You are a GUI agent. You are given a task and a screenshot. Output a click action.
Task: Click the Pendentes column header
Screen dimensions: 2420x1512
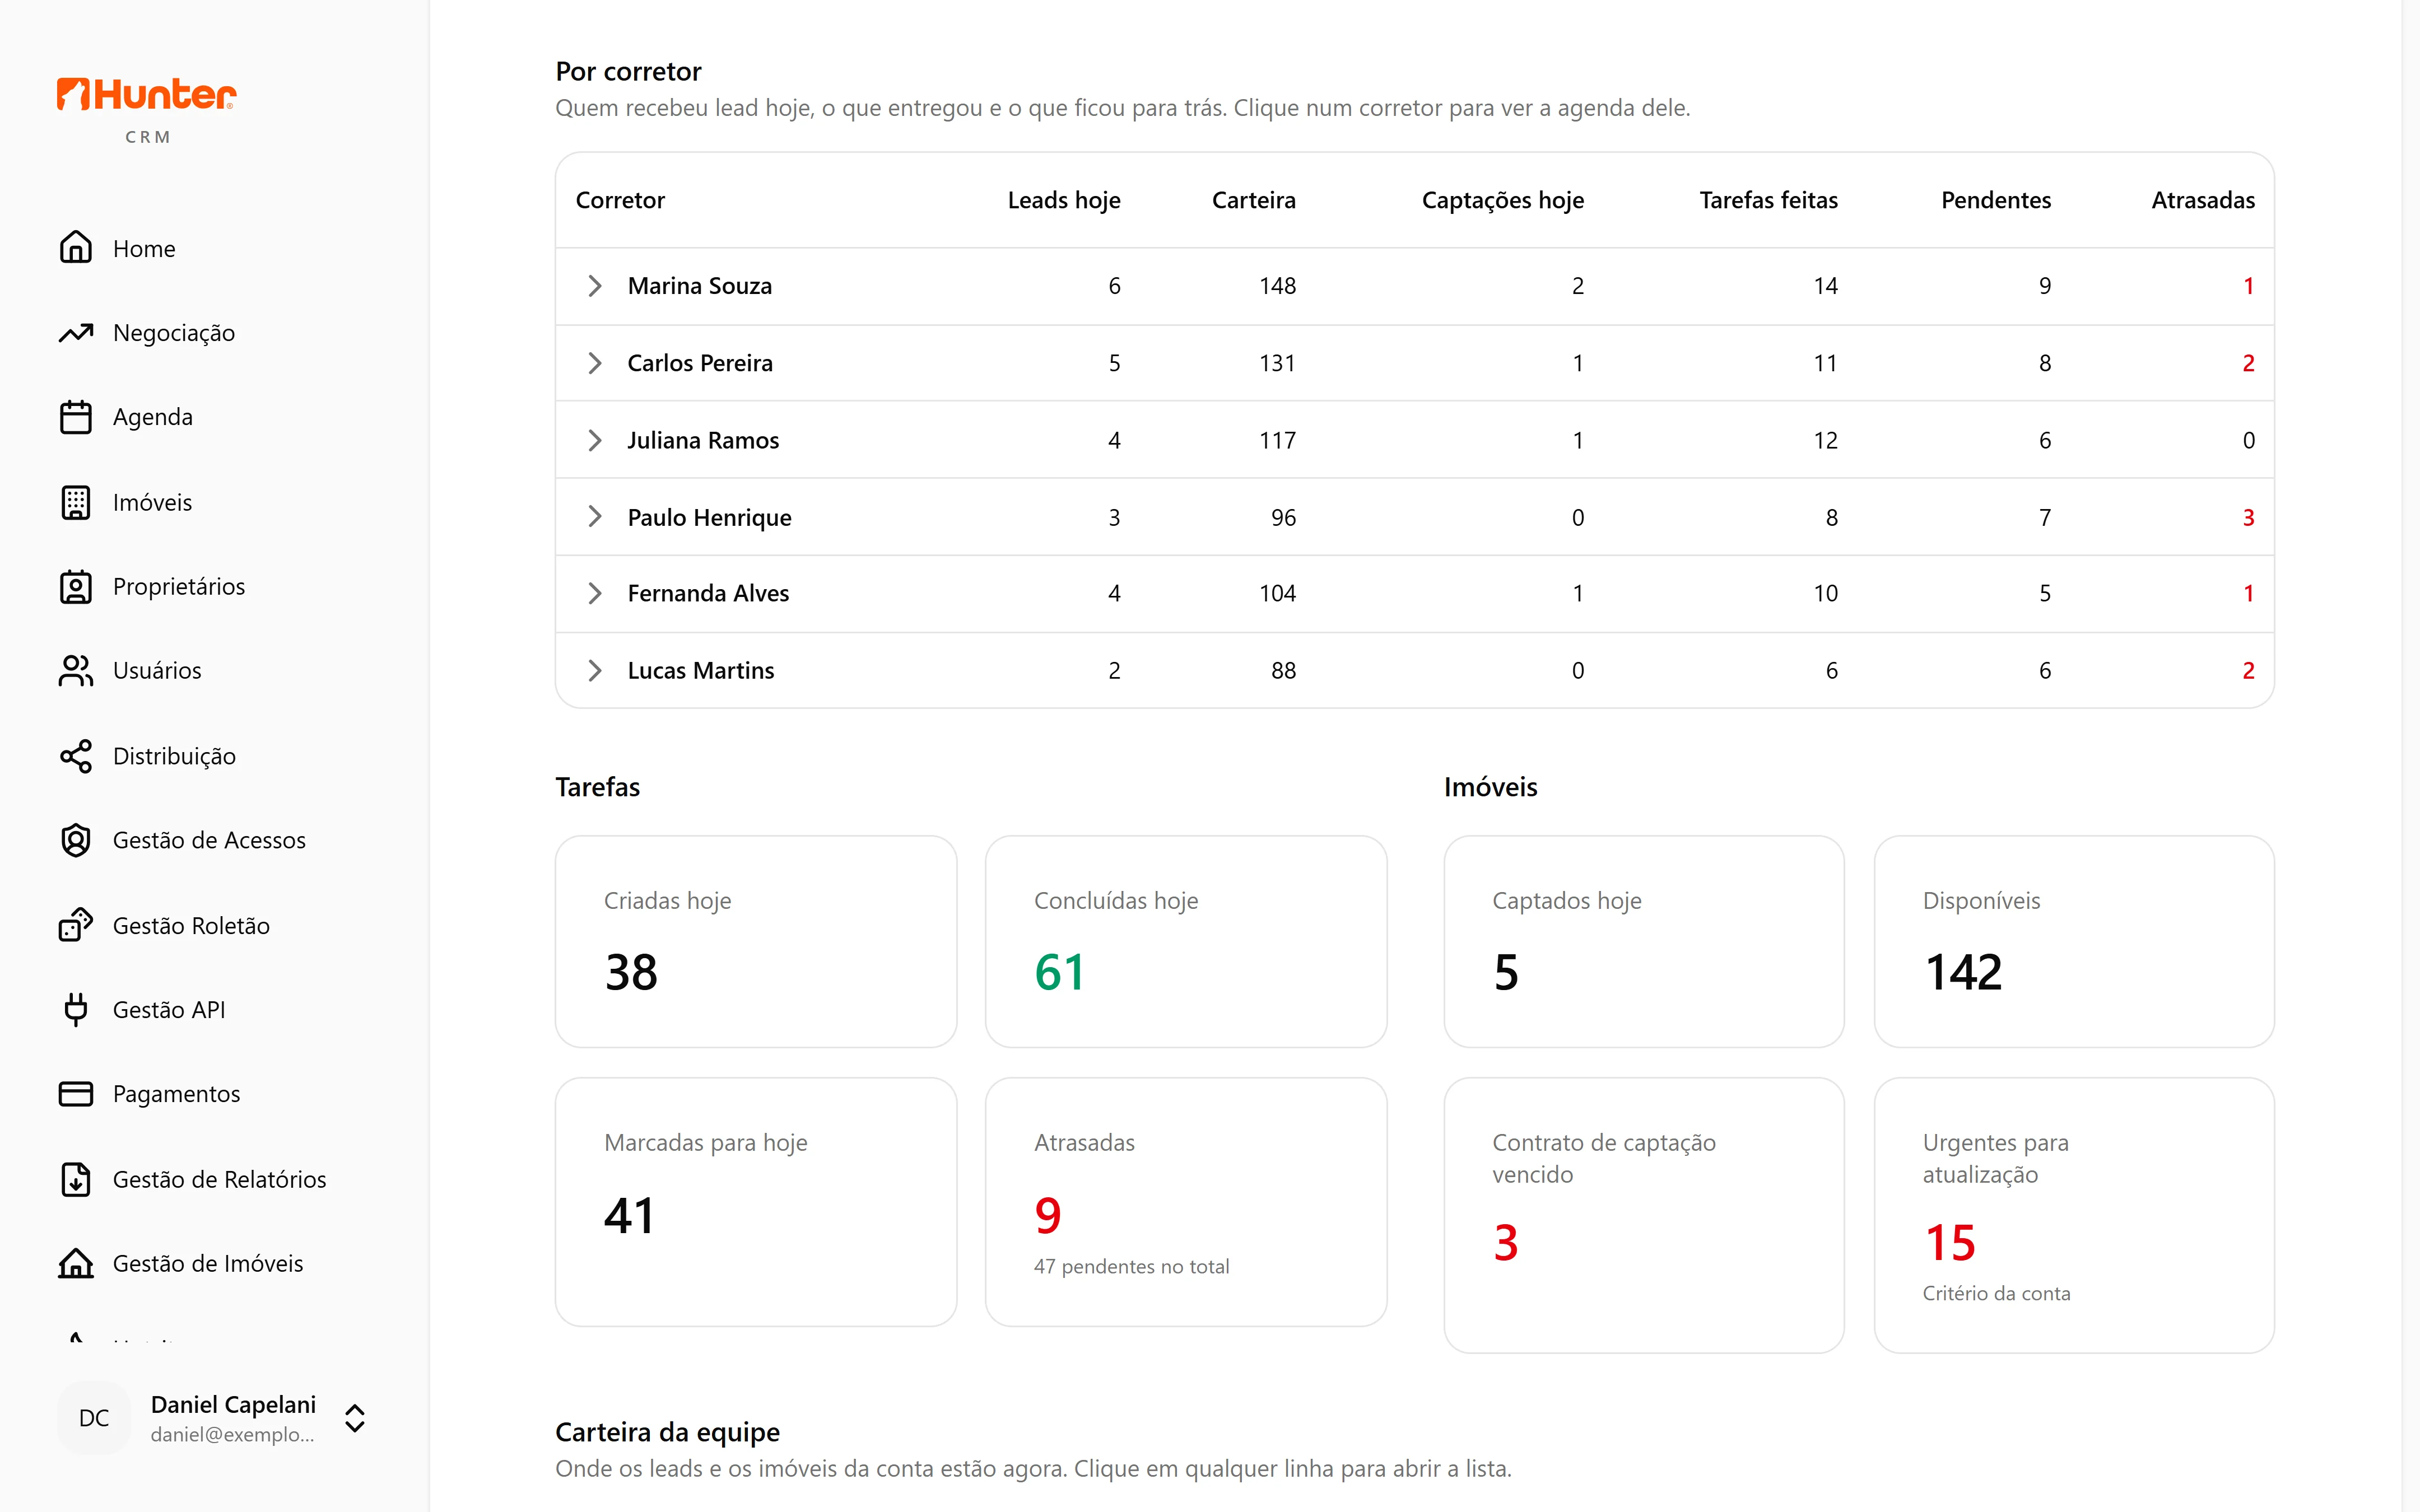tap(1996, 200)
